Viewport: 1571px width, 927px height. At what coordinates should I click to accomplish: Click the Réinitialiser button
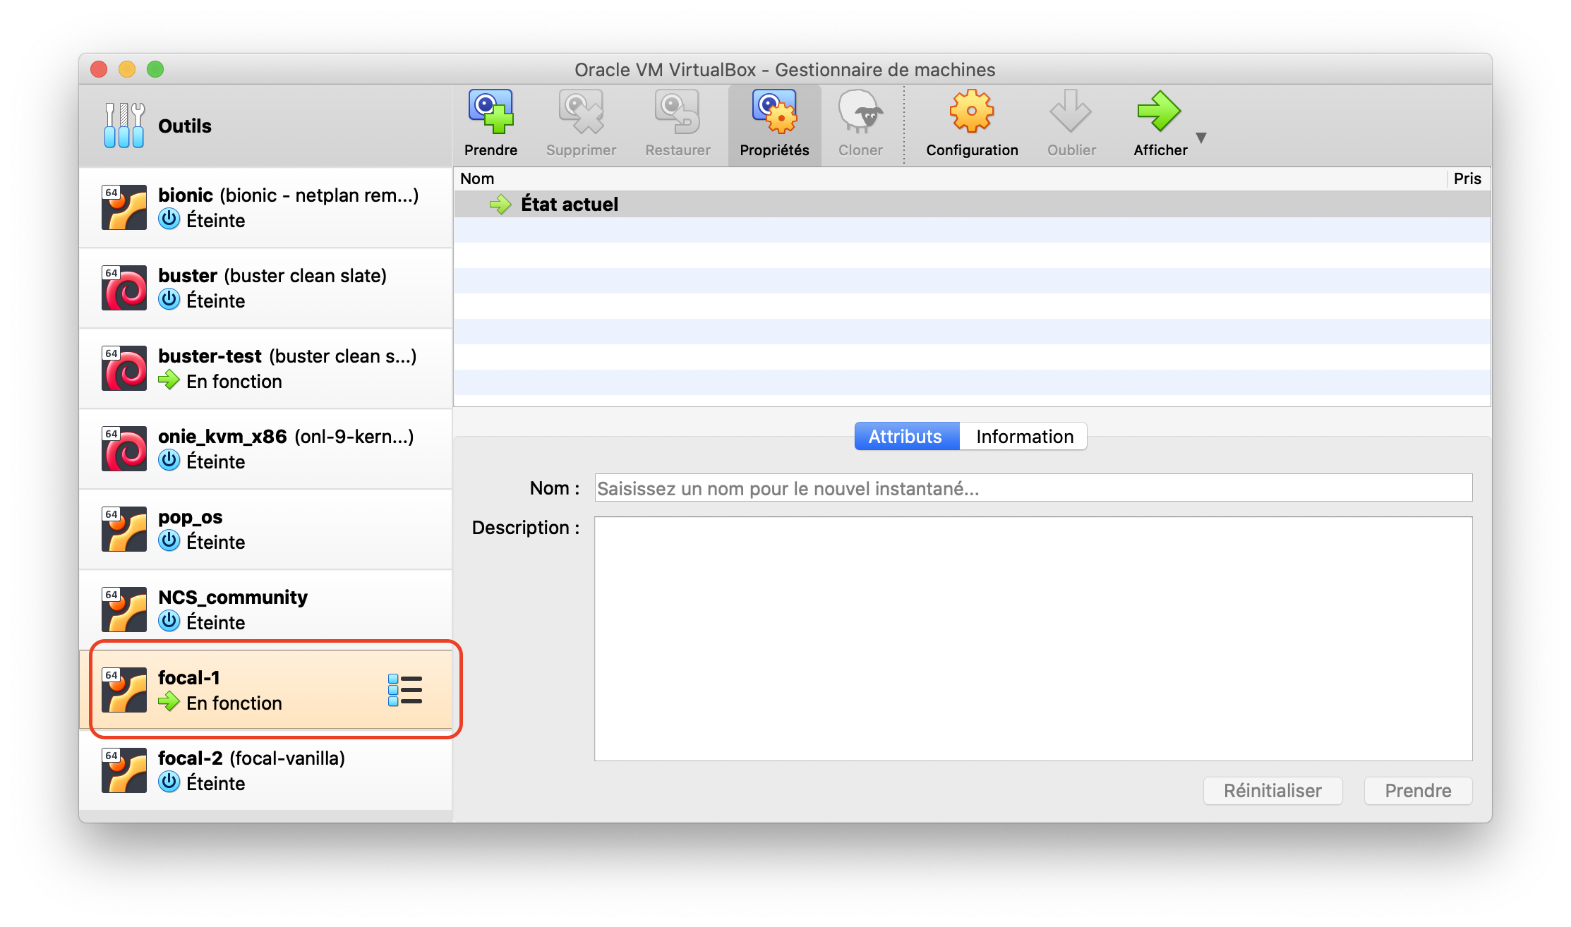[1272, 791]
